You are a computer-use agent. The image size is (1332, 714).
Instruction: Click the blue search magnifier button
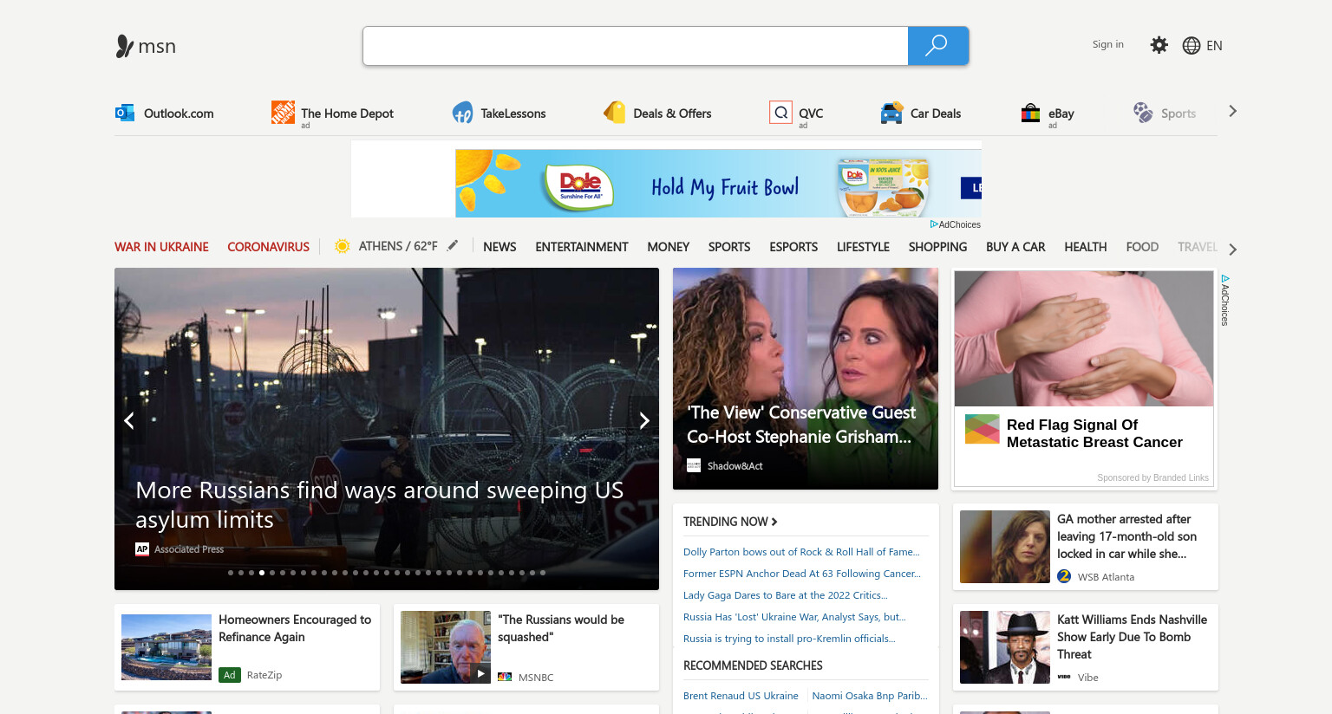tap(937, 46)
